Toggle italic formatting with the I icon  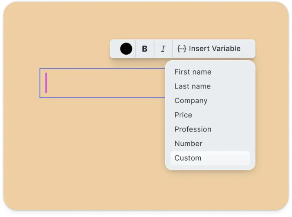163,49
